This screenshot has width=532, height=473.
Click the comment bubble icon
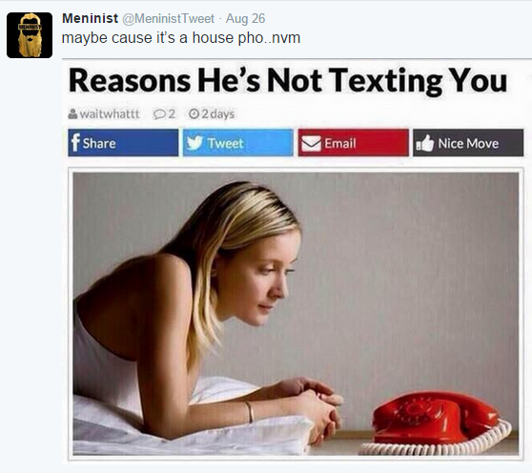(x=158, y=114)
